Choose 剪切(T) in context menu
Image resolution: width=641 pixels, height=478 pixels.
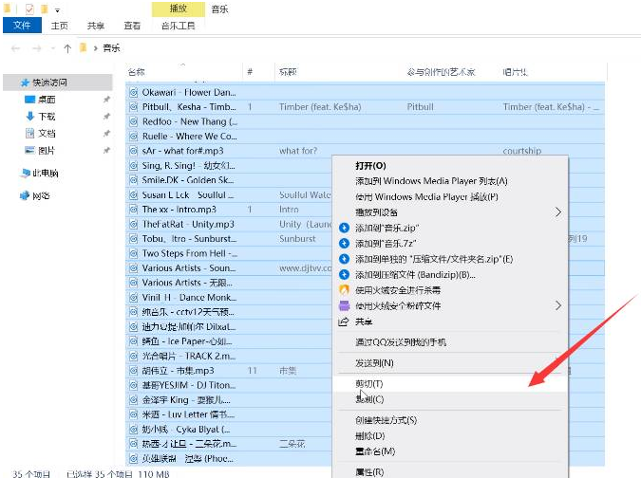tap(450, 384)
